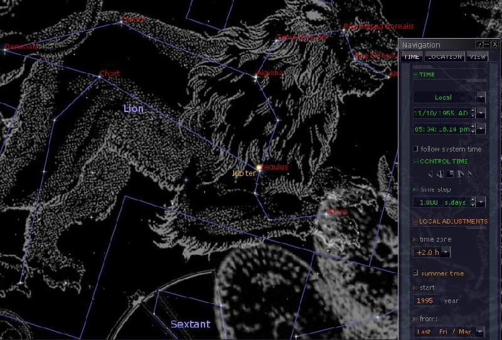Viewport: 502px width, 340px height.
Task: Click the time field 05:34 pm
Action: (442, 129)
